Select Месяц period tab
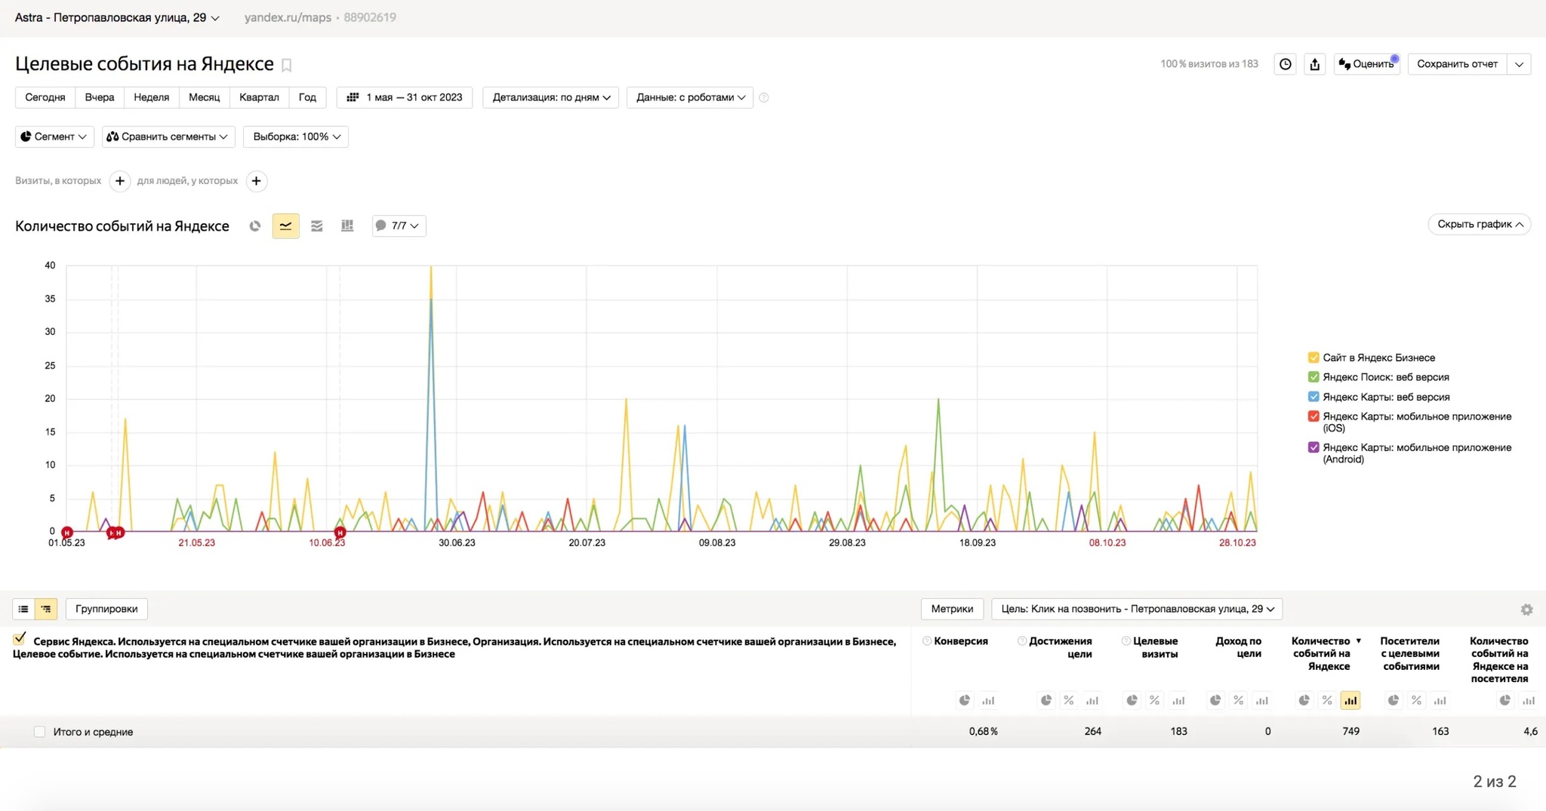 click(x=204, y=97)
